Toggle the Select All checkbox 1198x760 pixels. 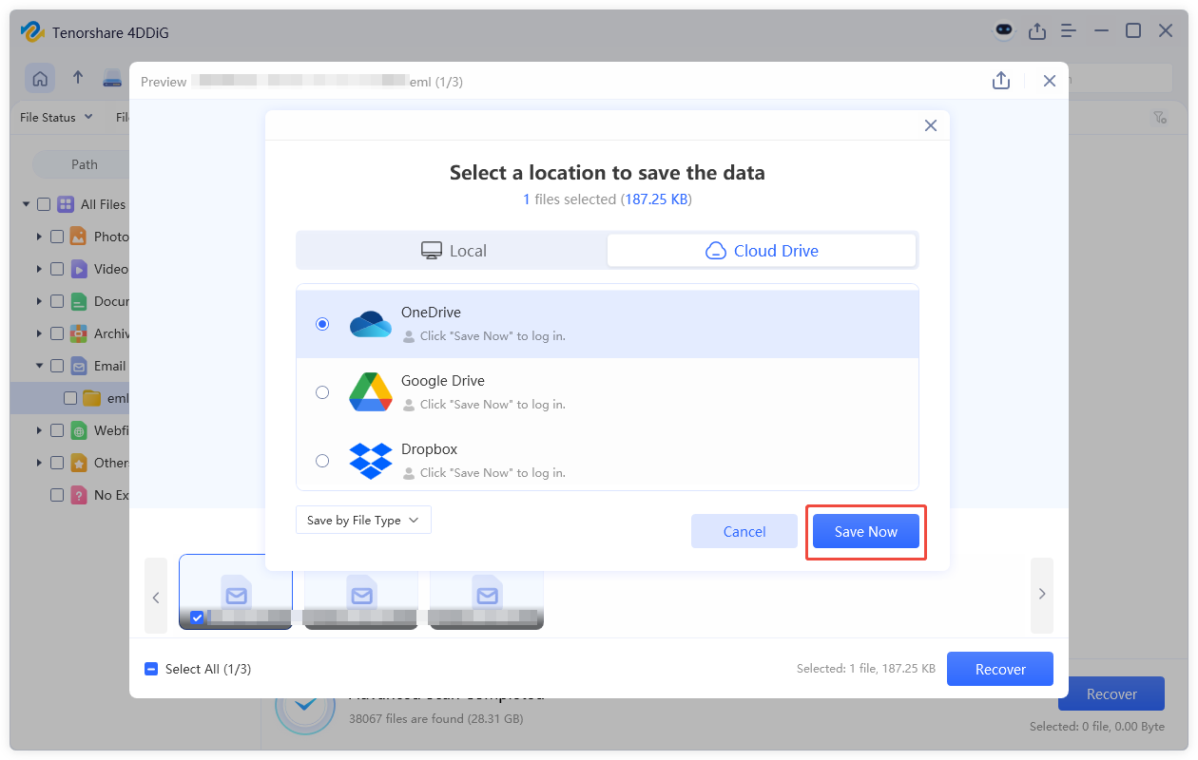coord(150,669)
